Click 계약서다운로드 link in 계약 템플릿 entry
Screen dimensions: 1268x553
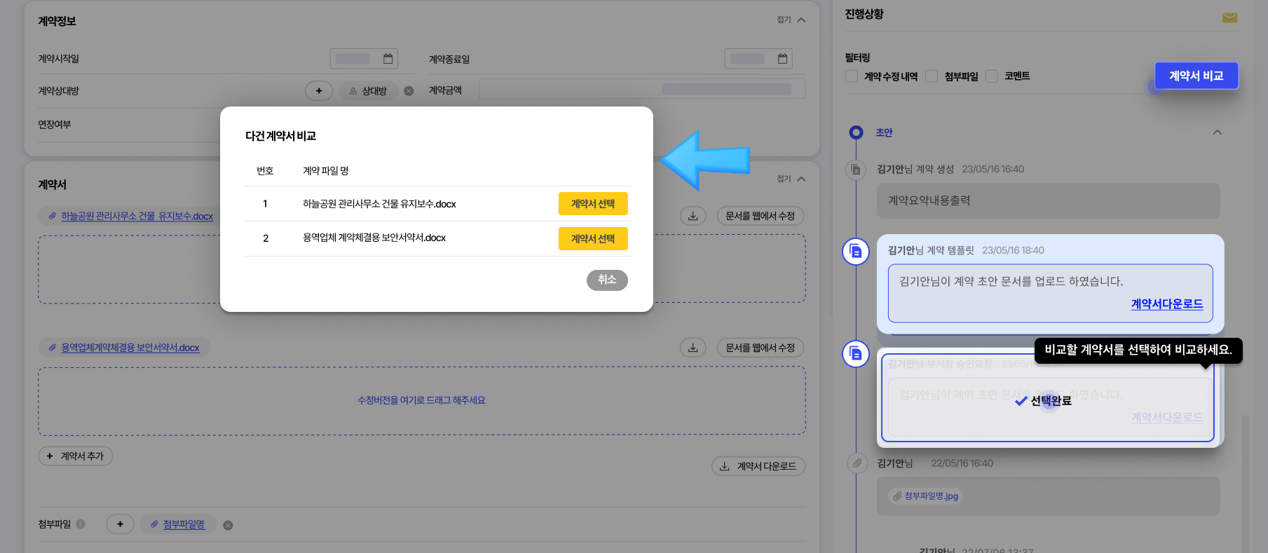1167,304
